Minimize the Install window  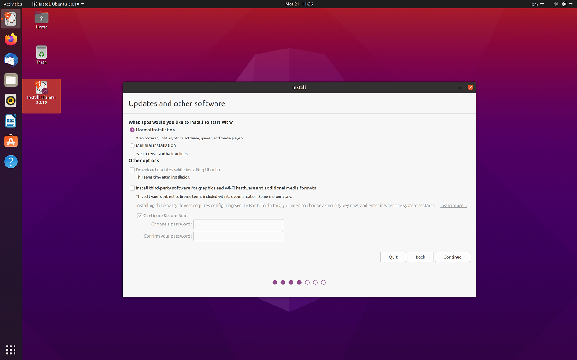point(460,87)
